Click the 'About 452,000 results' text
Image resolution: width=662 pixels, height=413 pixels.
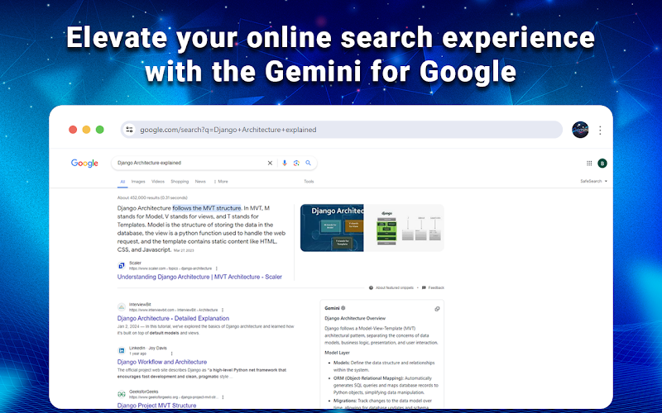click(x=152, y=197)
